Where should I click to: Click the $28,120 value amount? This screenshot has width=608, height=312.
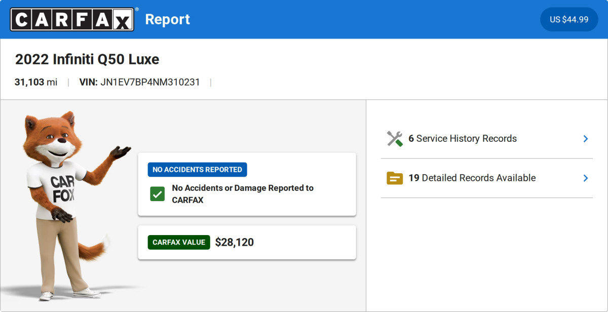click(235, 243)
